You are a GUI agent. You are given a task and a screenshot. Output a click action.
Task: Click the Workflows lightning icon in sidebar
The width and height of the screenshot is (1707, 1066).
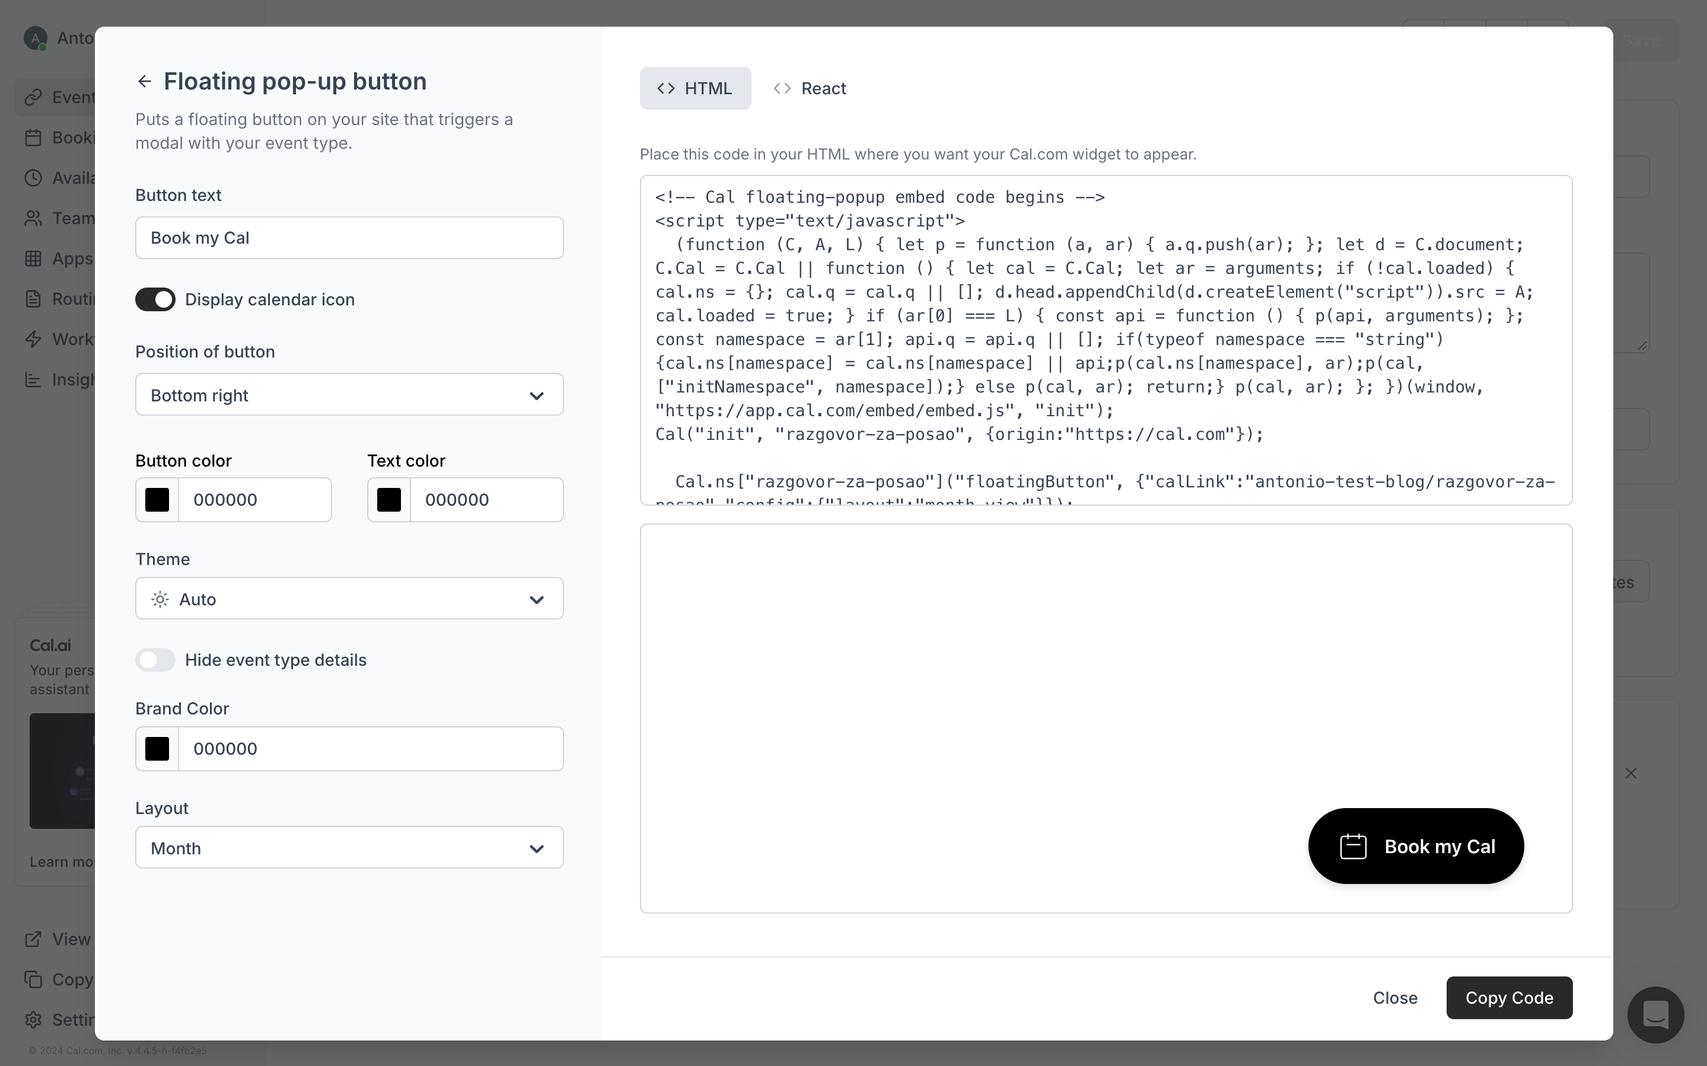pyautogui.click(x=33, y=339)
